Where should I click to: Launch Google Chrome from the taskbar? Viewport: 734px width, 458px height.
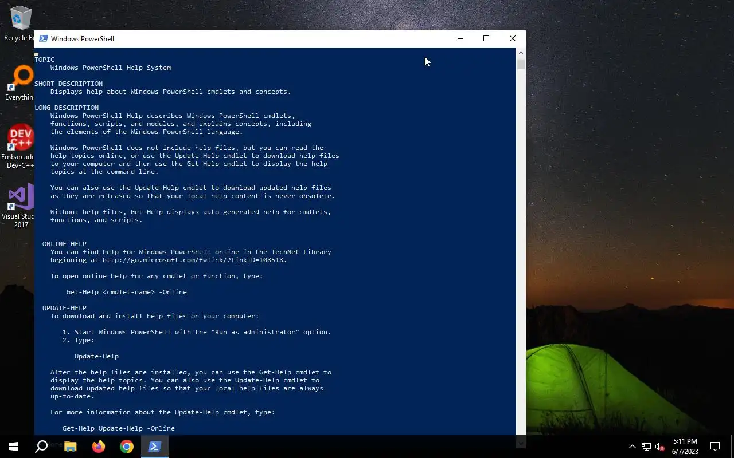pyautogui.click(x=127, y=447)
